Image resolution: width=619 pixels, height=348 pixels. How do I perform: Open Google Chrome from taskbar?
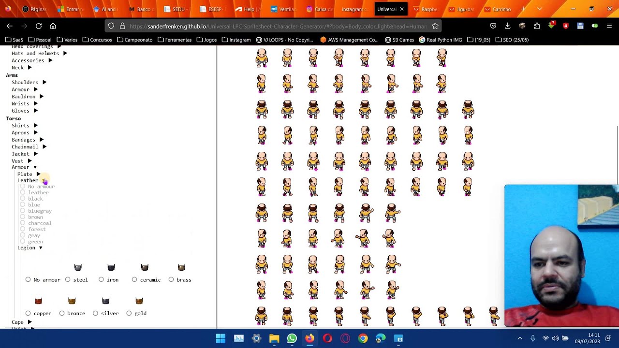[x=363, y=338]
